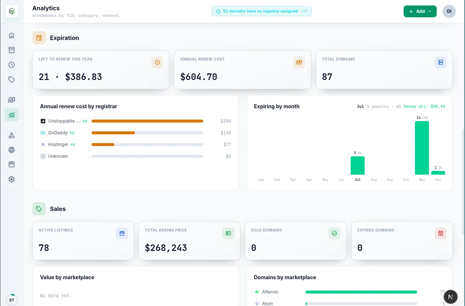Viewport: 465px width, 306px height.
Task: Select the Analytics chart sidebar item
Action: [x=12, y=115]
